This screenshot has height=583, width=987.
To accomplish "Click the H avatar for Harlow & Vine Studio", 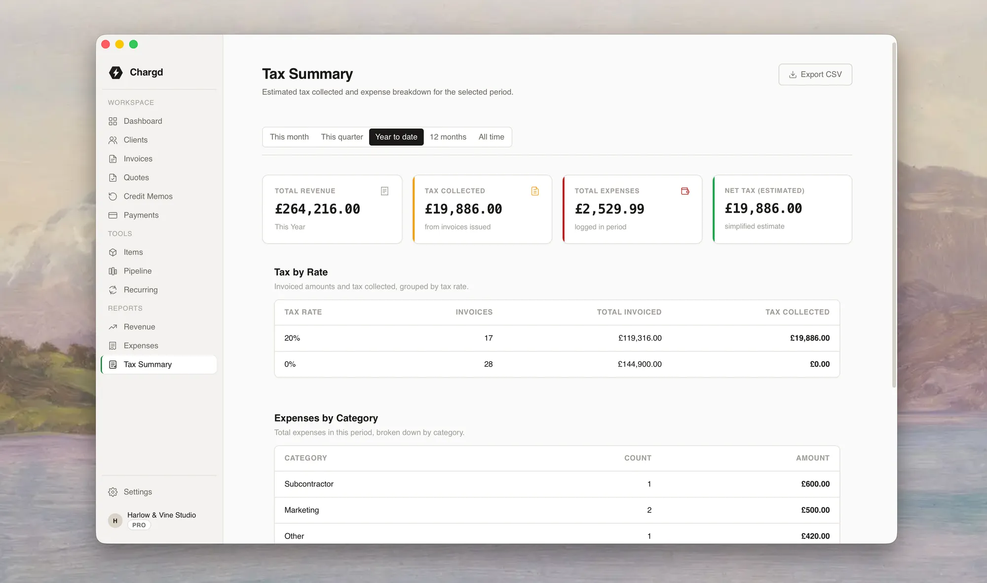I will coord(115,520).
